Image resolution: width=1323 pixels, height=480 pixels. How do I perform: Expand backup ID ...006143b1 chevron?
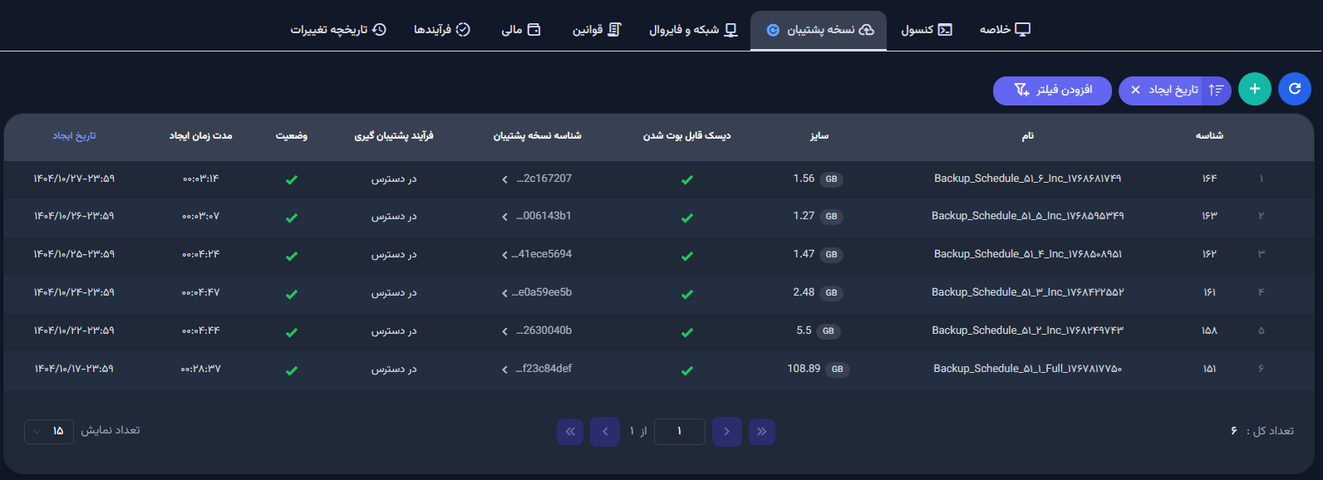tap(504, 217)
